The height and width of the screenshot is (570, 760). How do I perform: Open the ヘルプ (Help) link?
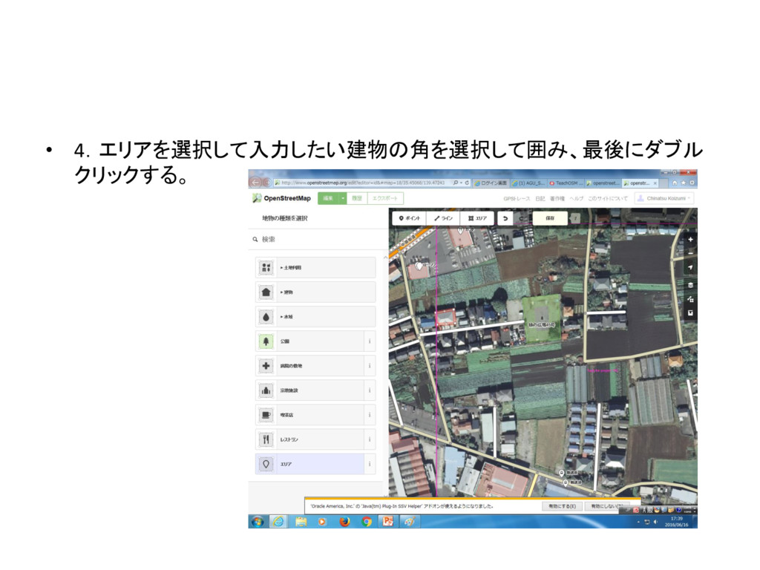(577, 199)
